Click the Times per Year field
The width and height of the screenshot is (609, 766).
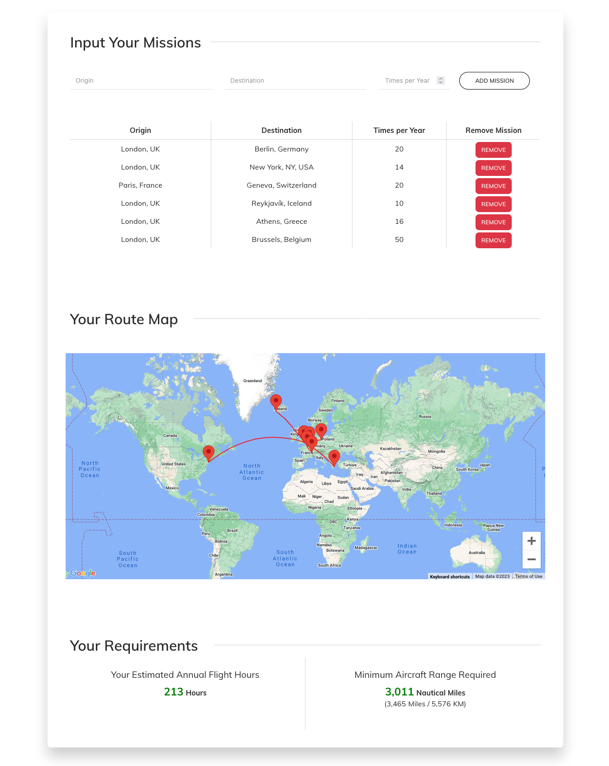tap(414, 80)
